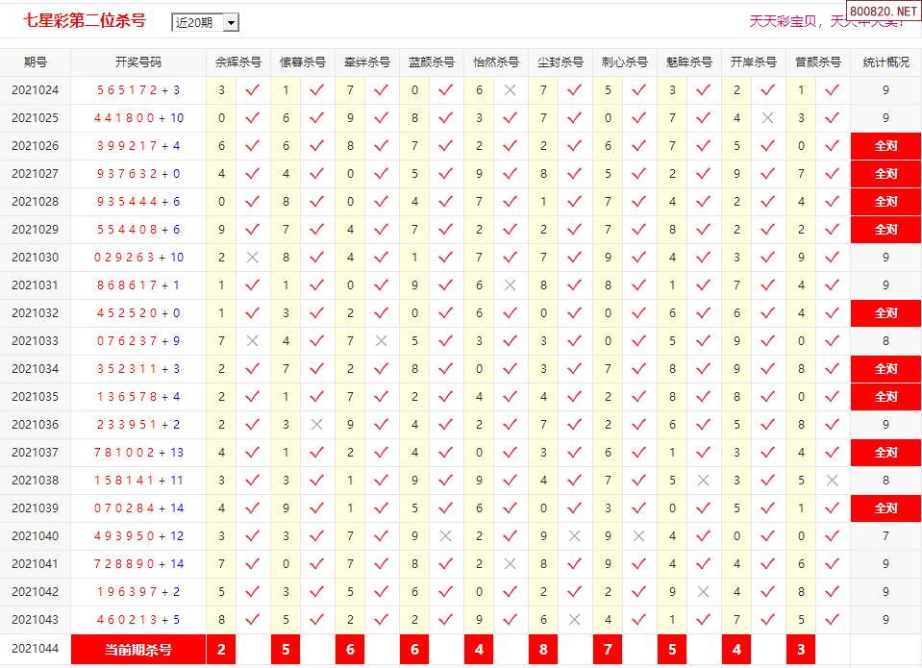Click red current kill number 2 under 余辉杀号
Image resolution: width=922 pixels, height=668 pixels.
[221, 650]
